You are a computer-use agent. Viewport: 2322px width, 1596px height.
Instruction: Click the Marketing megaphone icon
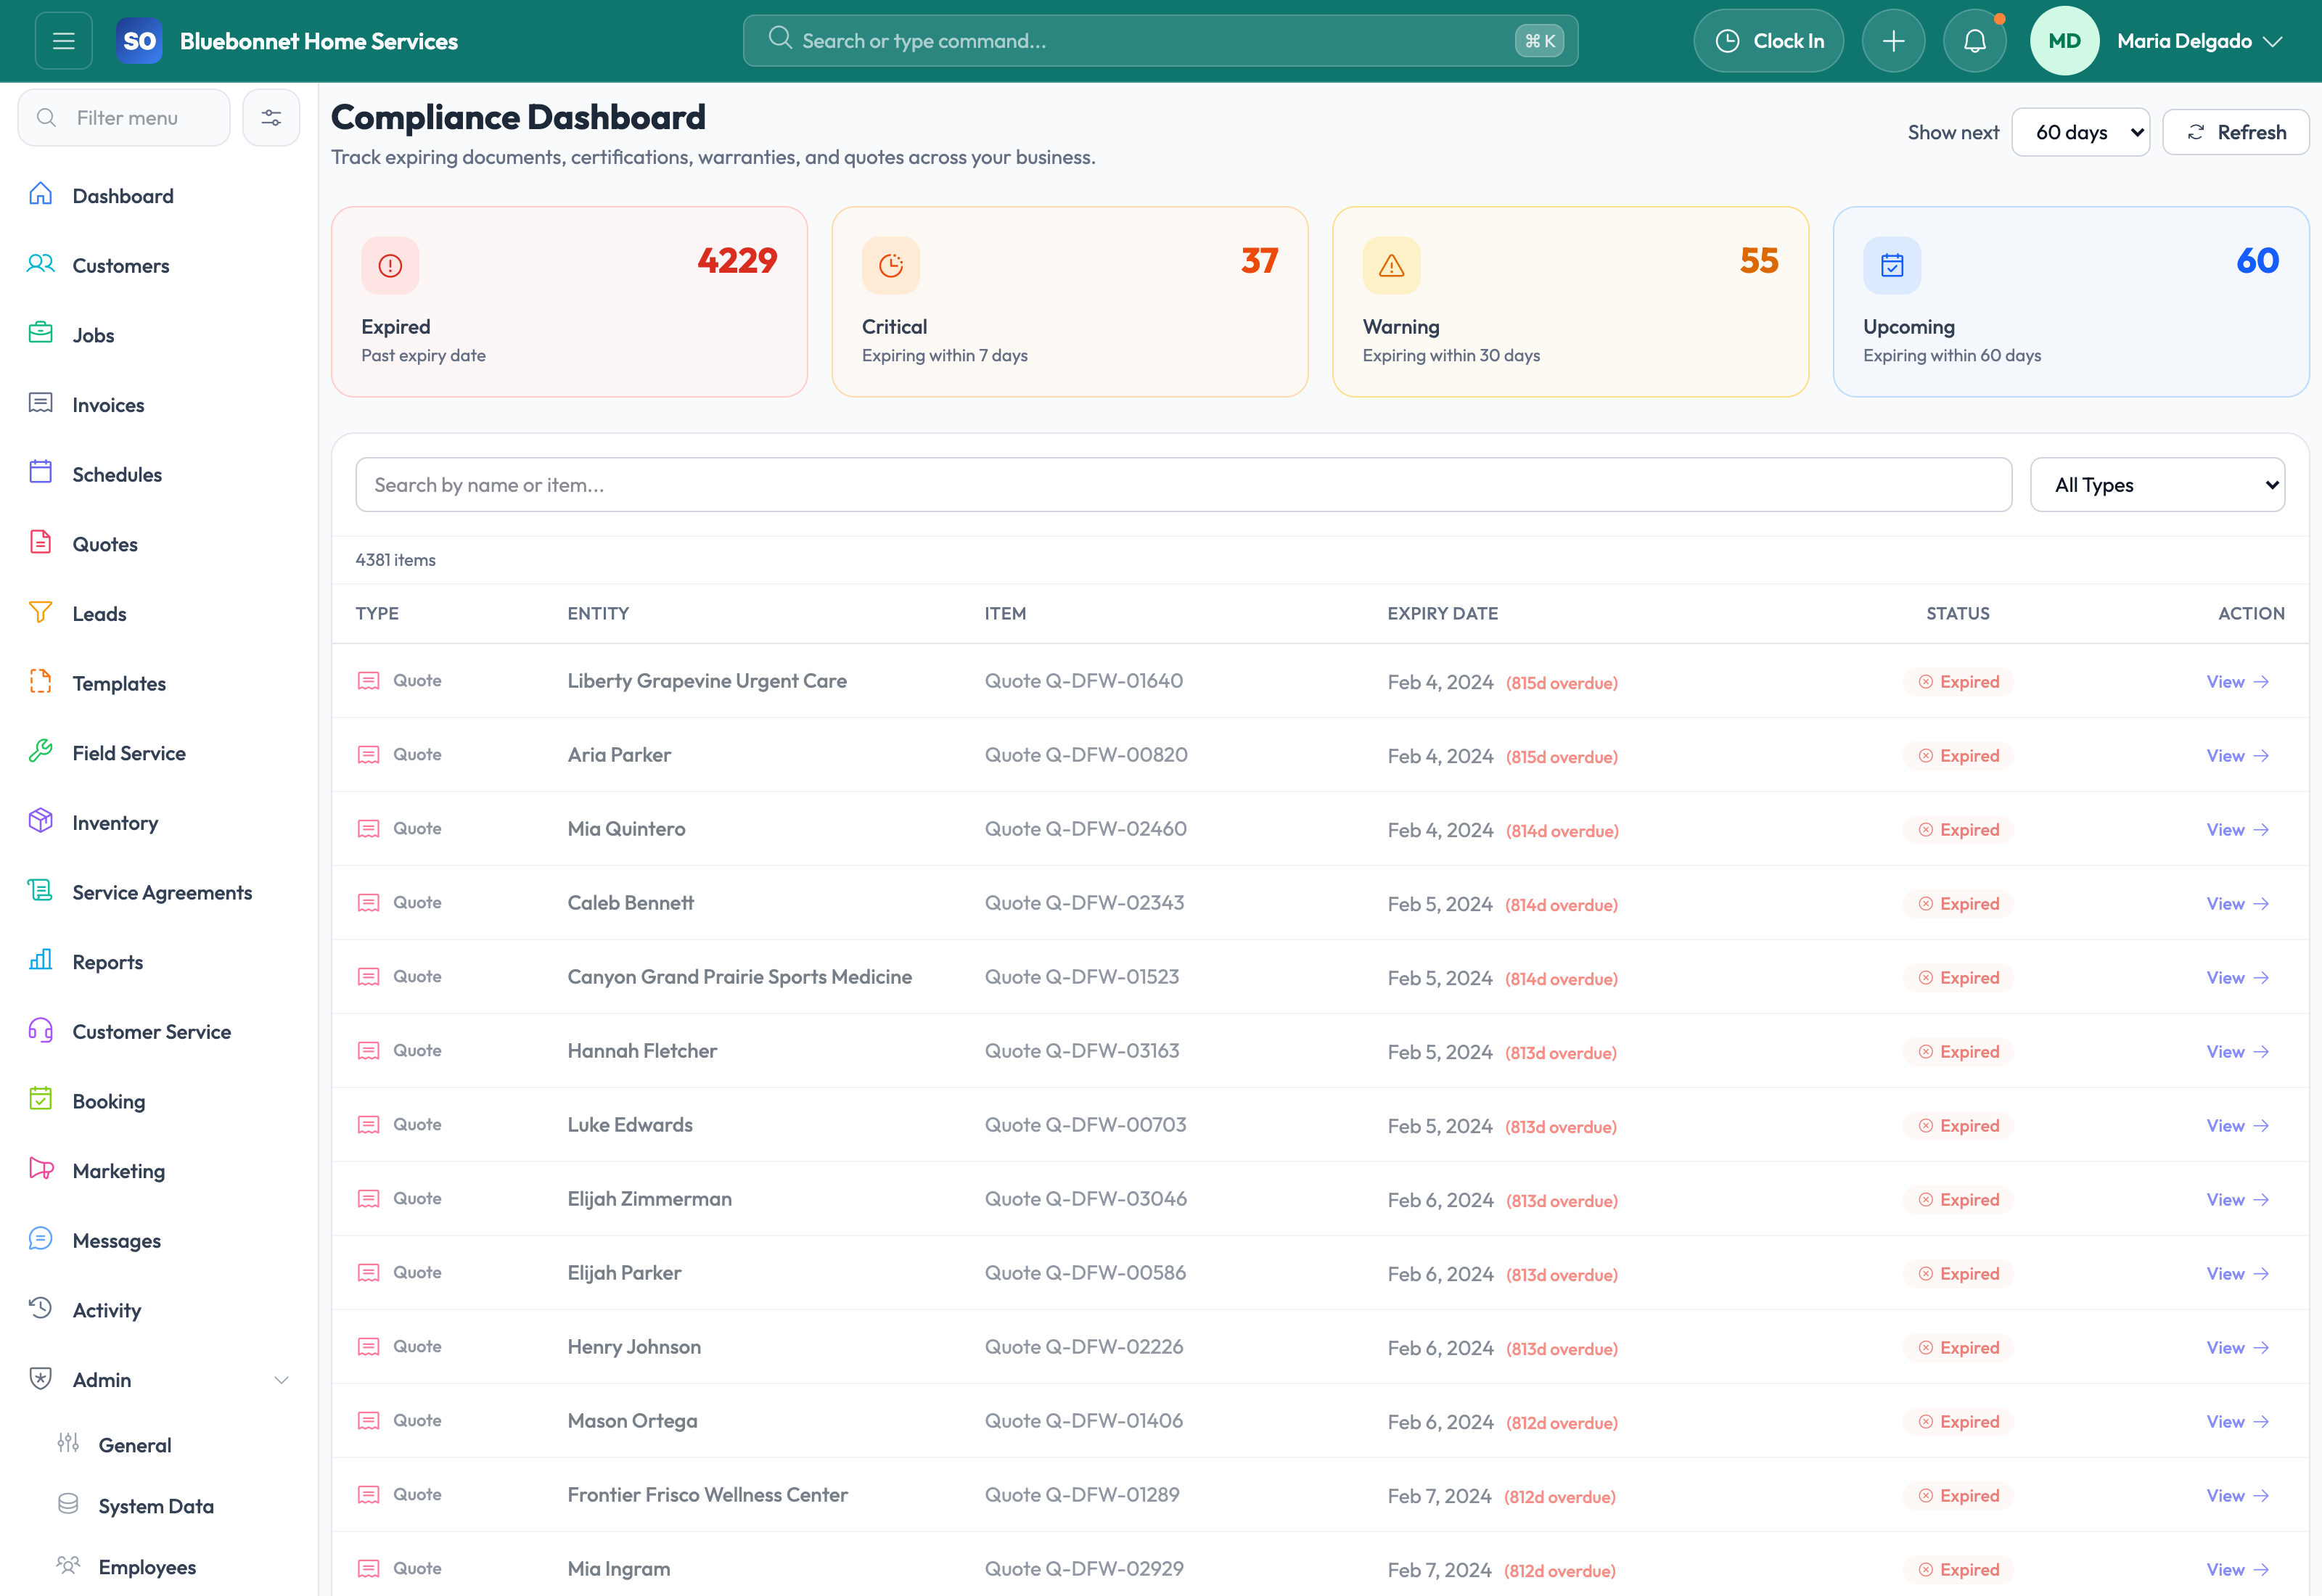point(40,1169)
